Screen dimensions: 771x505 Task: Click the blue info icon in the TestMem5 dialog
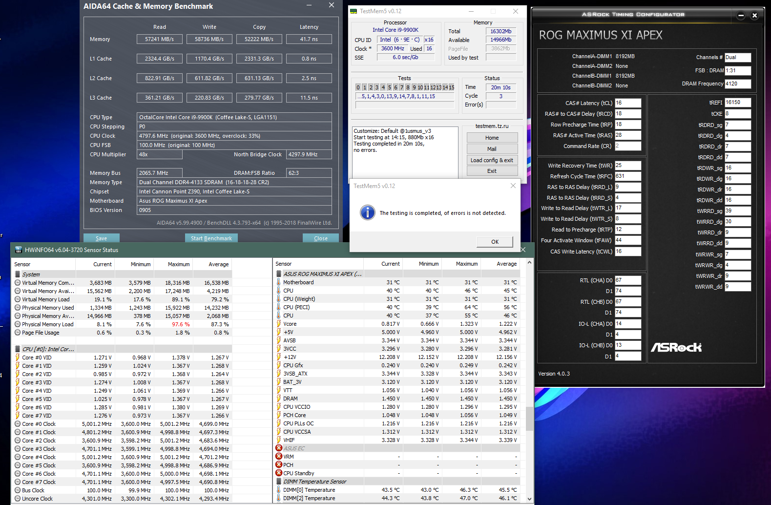pos(367,212)
